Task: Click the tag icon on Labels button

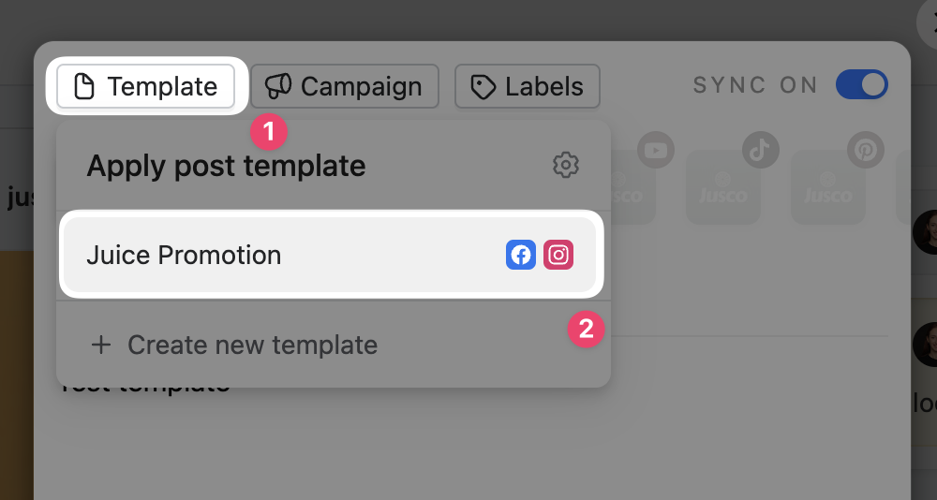Action: tap(483, 87)
